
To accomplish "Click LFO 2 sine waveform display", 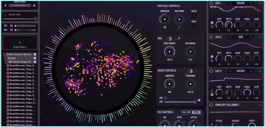I will [235, 45].
